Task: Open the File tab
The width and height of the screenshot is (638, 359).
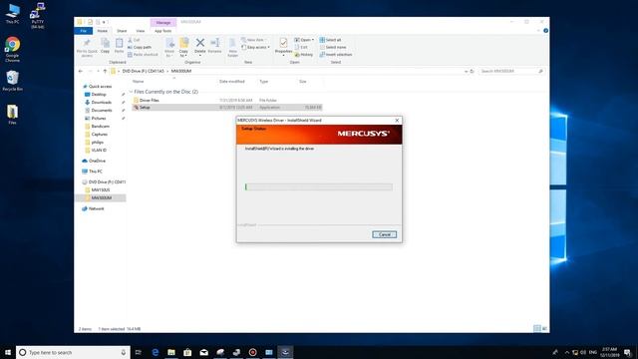Action: [84, 31]
